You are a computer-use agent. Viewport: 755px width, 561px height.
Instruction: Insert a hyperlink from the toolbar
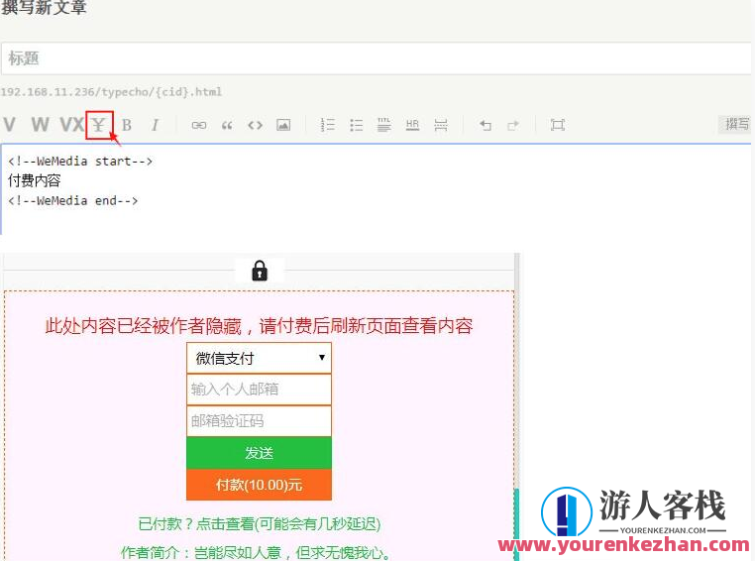pyautogui.click(x=199, y=125)
